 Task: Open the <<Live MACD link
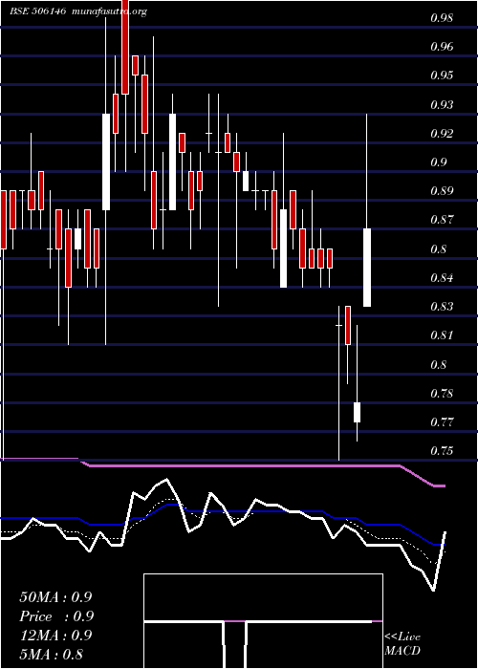click(x=402, y=644)
